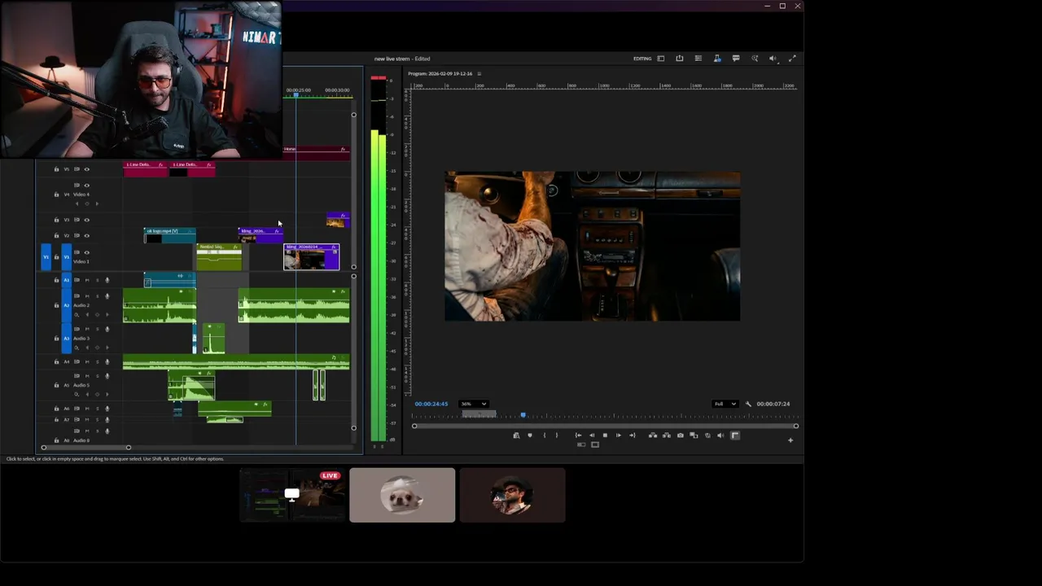Image resolution: width=1042 pixels, height=586 pixels.
Task: Select the Program: 2026-02-09 19-12-16 tab
Action: pos(440,73)
